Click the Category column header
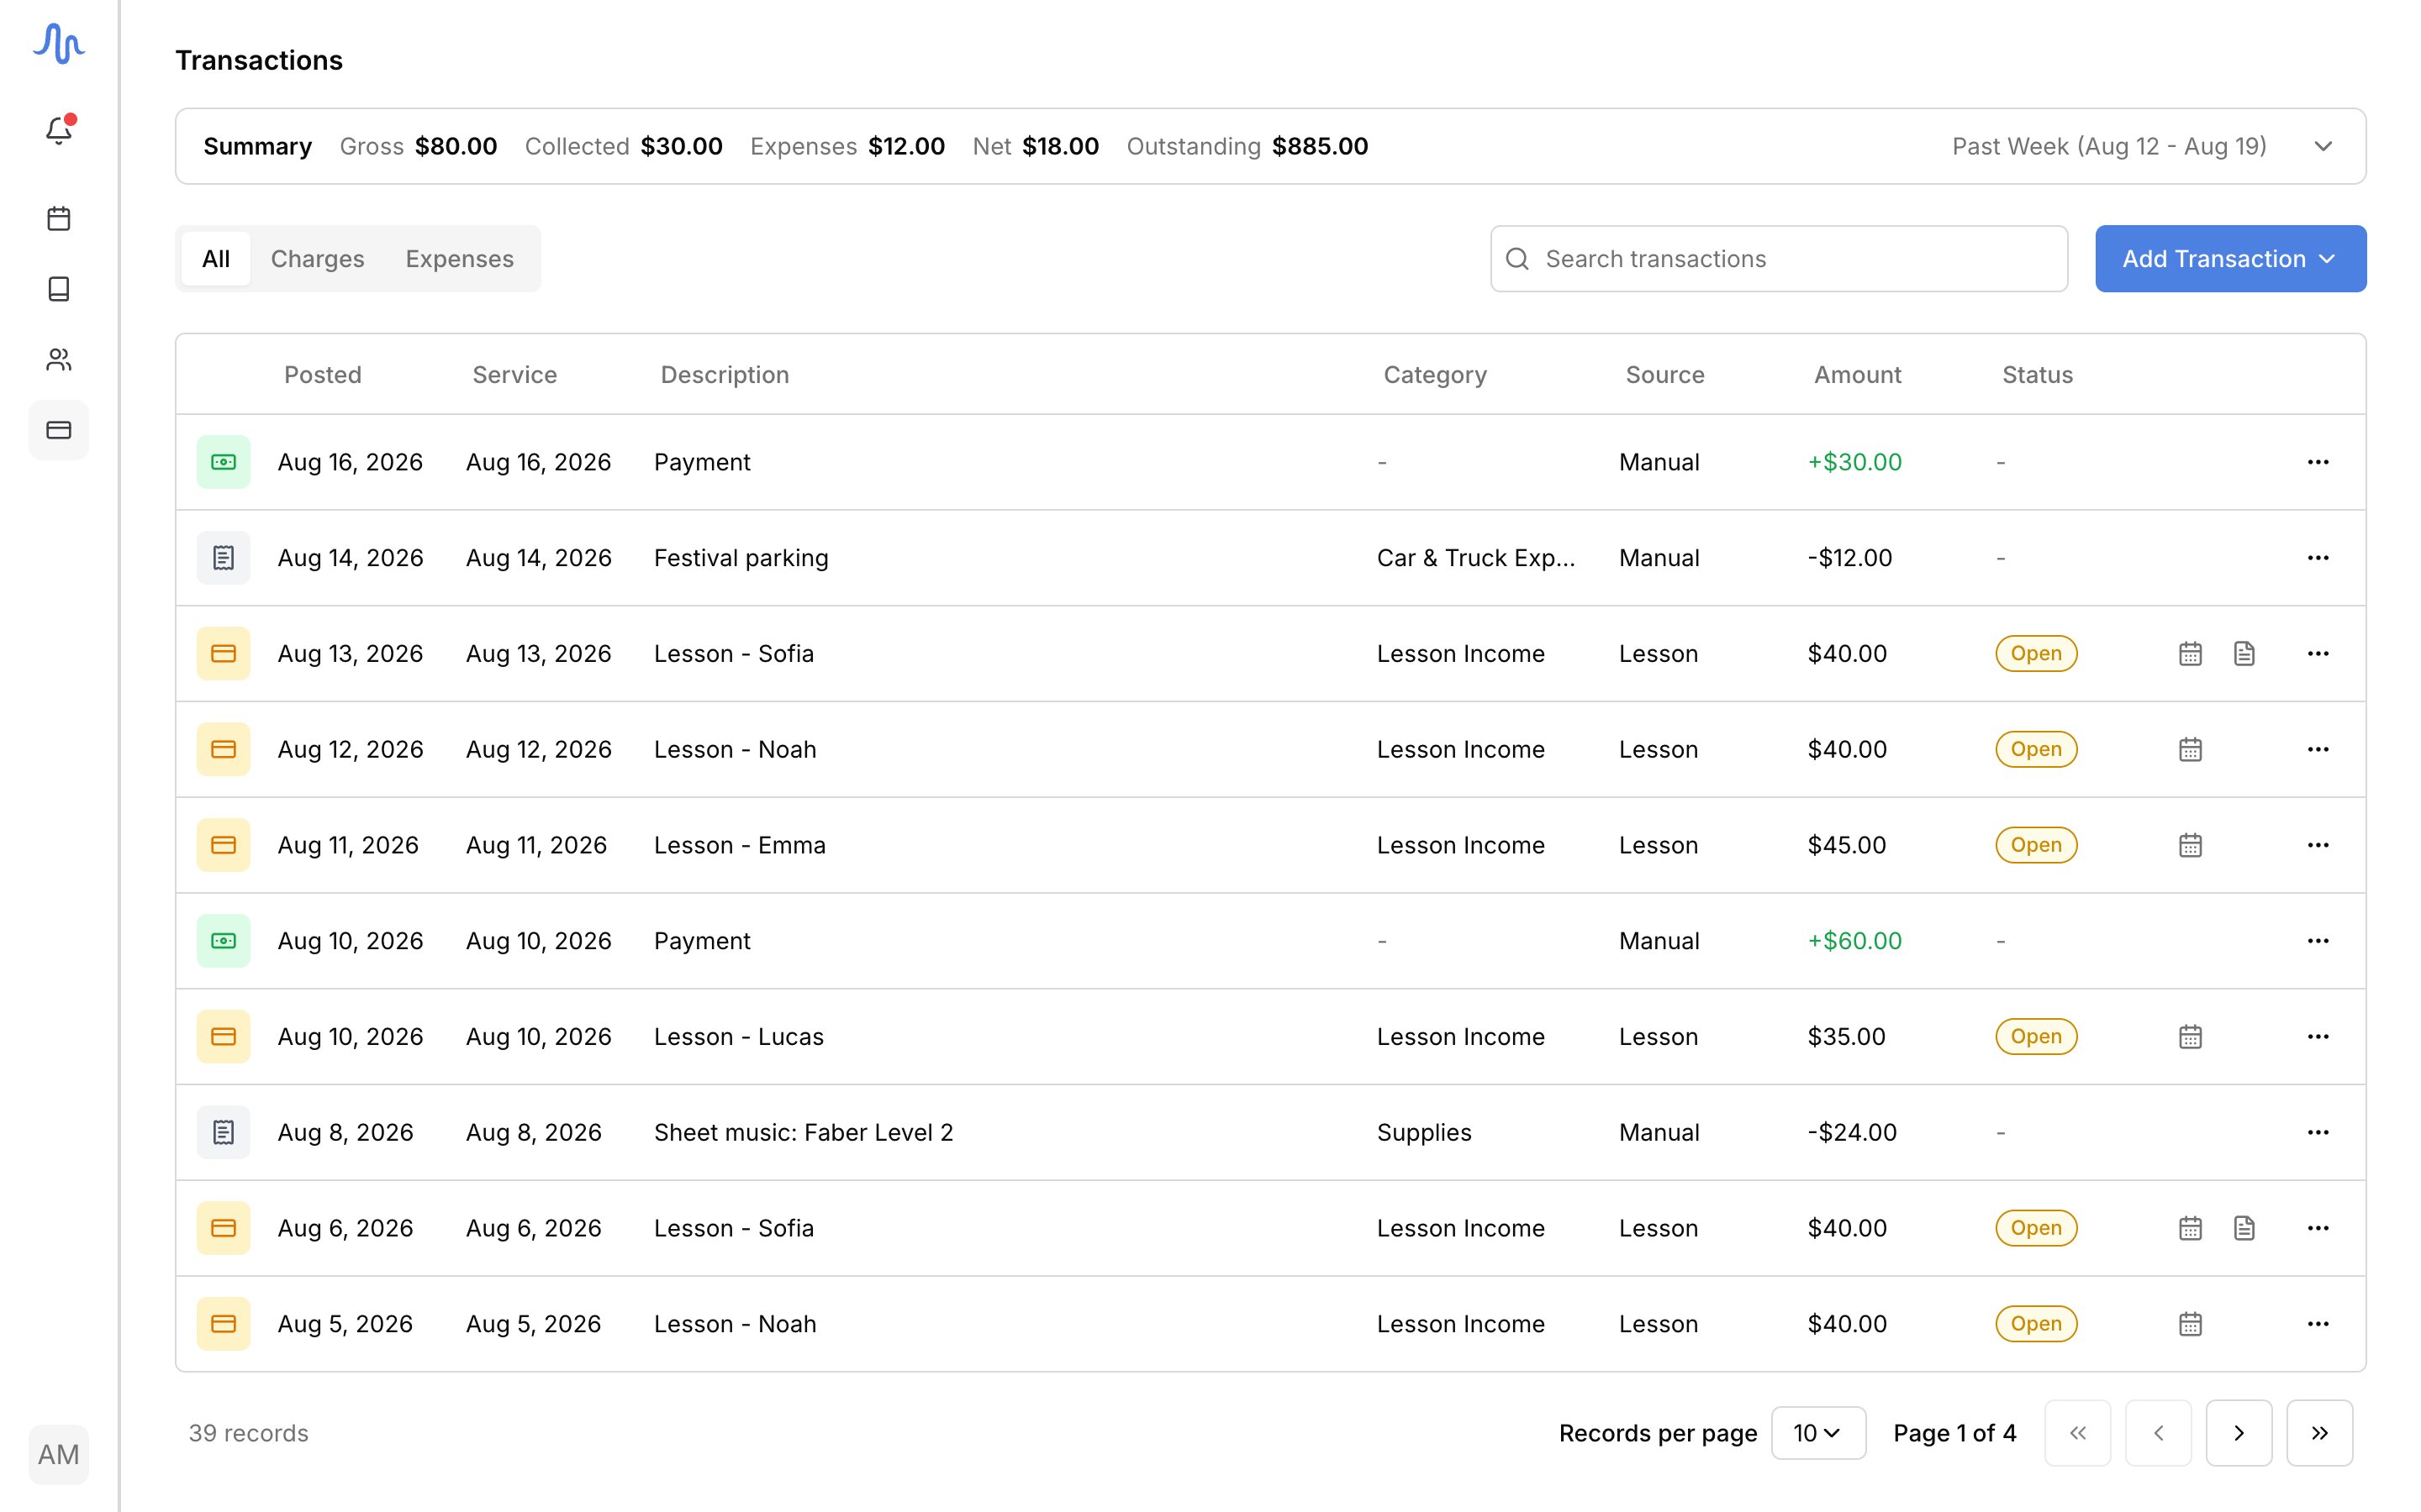Image resolution: width=2421 pixels, height=1512 pixels. point(1435,375)
